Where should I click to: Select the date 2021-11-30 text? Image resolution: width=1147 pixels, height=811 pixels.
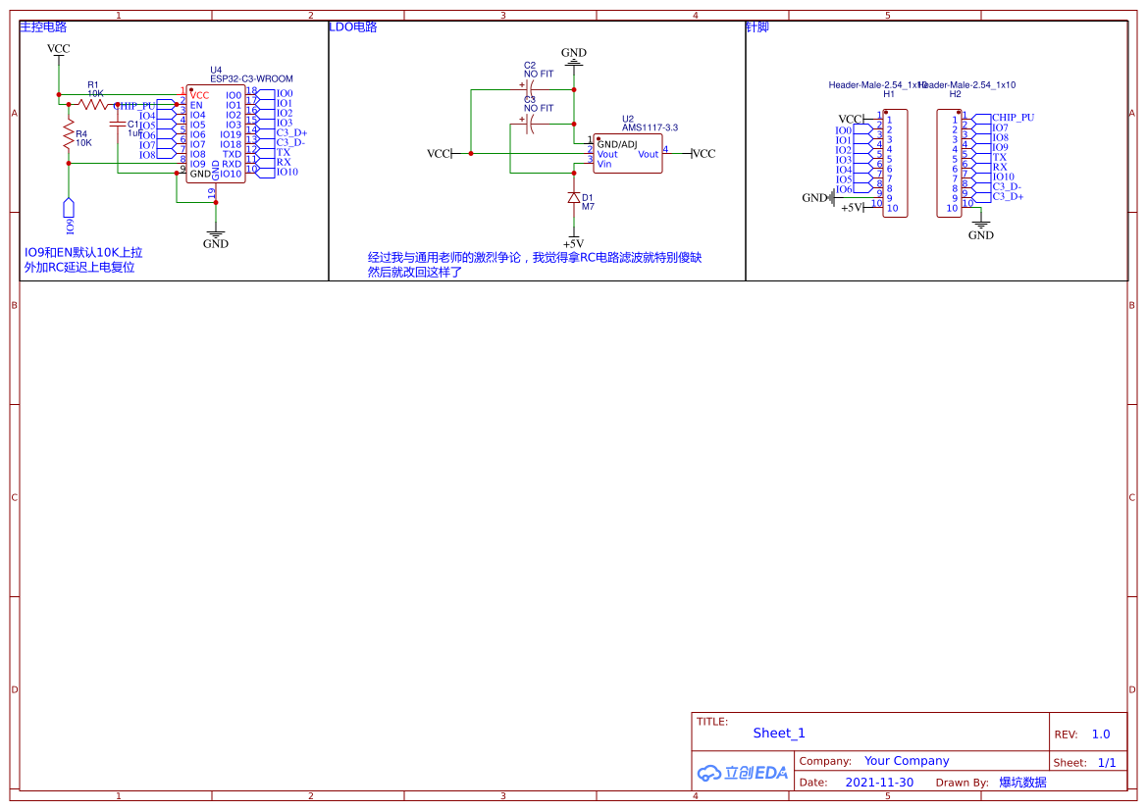pyautogui.click(x=880, y=782)
